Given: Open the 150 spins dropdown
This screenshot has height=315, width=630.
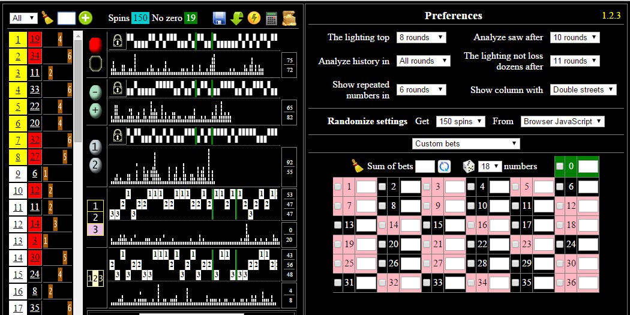Looking at the screenshot, I should pos(460,121).
